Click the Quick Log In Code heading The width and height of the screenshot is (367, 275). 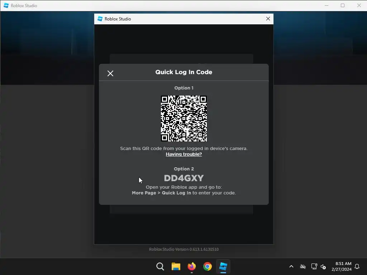(184, 72)
